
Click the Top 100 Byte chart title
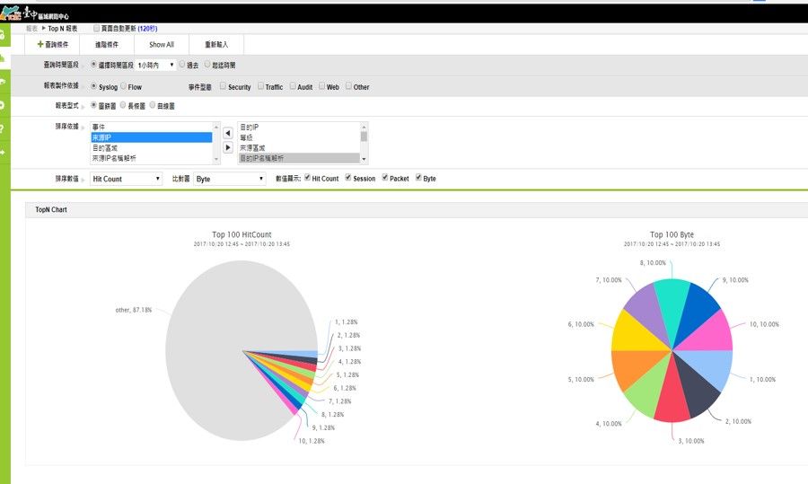pos(672,234)
